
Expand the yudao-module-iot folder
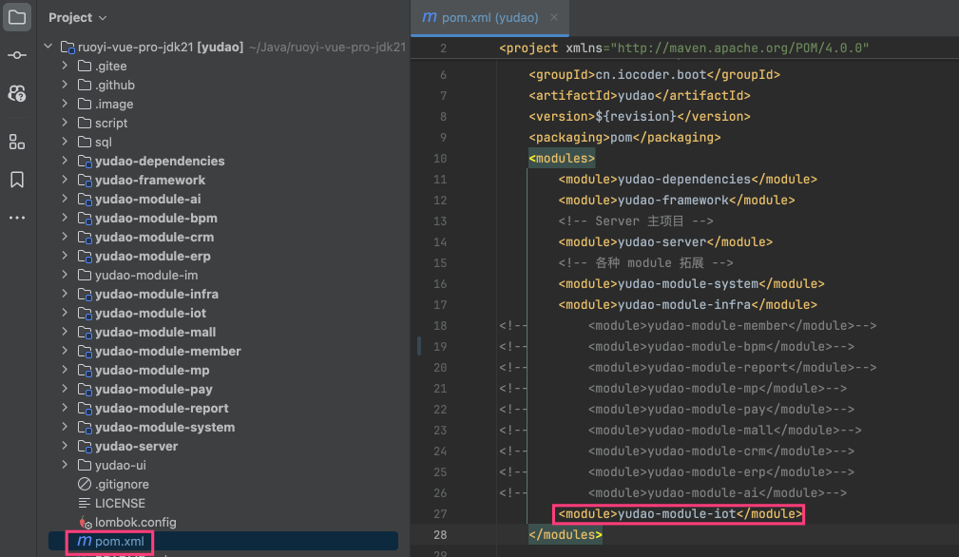point(65,313)
